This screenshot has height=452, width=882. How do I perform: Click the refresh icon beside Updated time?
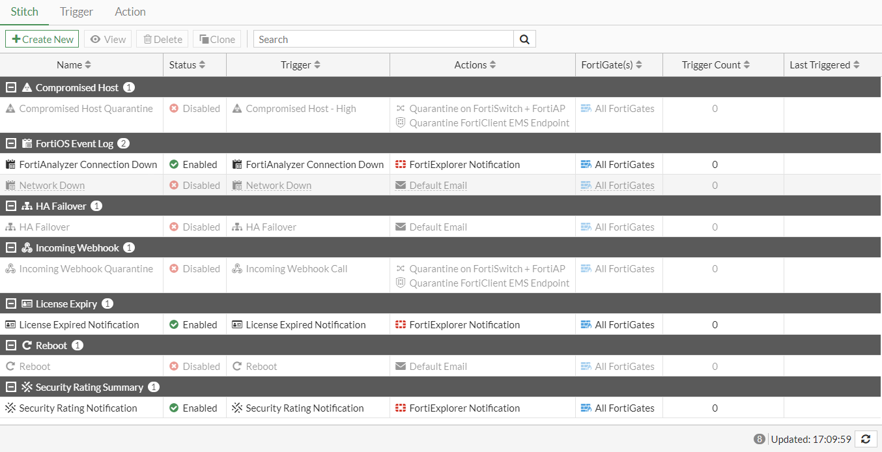coord(866,439)
